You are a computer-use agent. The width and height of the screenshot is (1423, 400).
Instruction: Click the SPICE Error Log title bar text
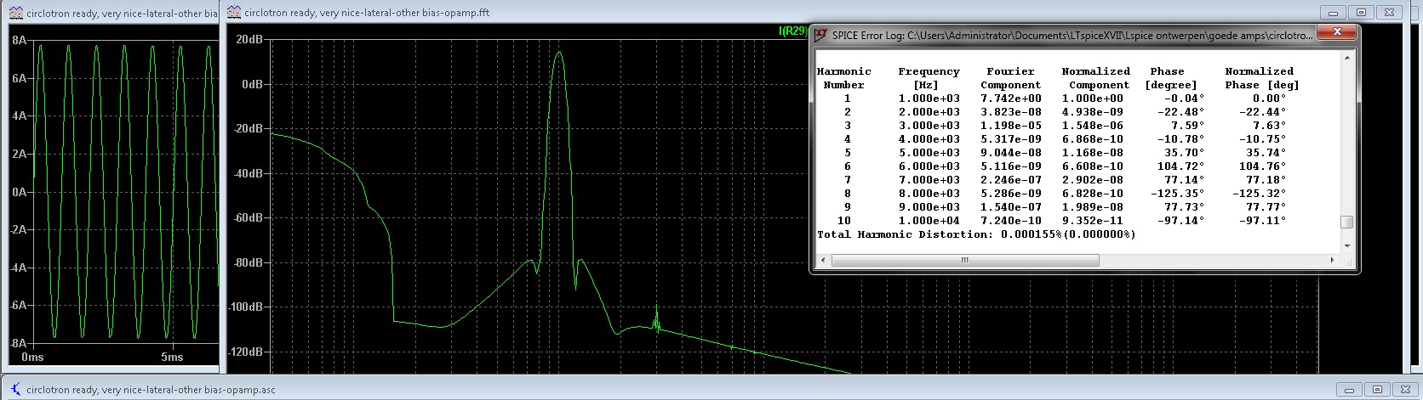coord(1072,36)
